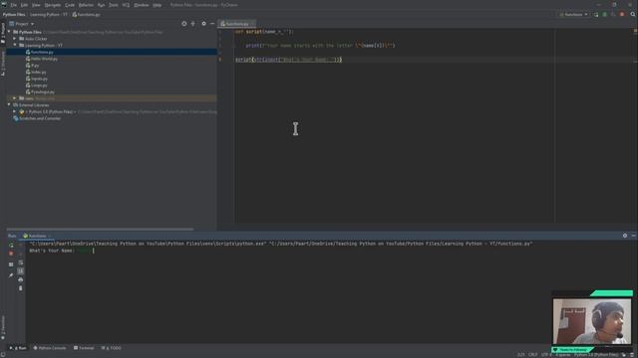Open the Tools menu
The height and width of the screenshot is (358, 638).
click(114, 5)
